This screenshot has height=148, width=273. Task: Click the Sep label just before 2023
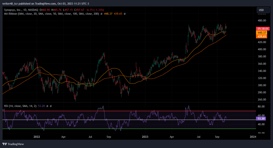pos(109,137)
